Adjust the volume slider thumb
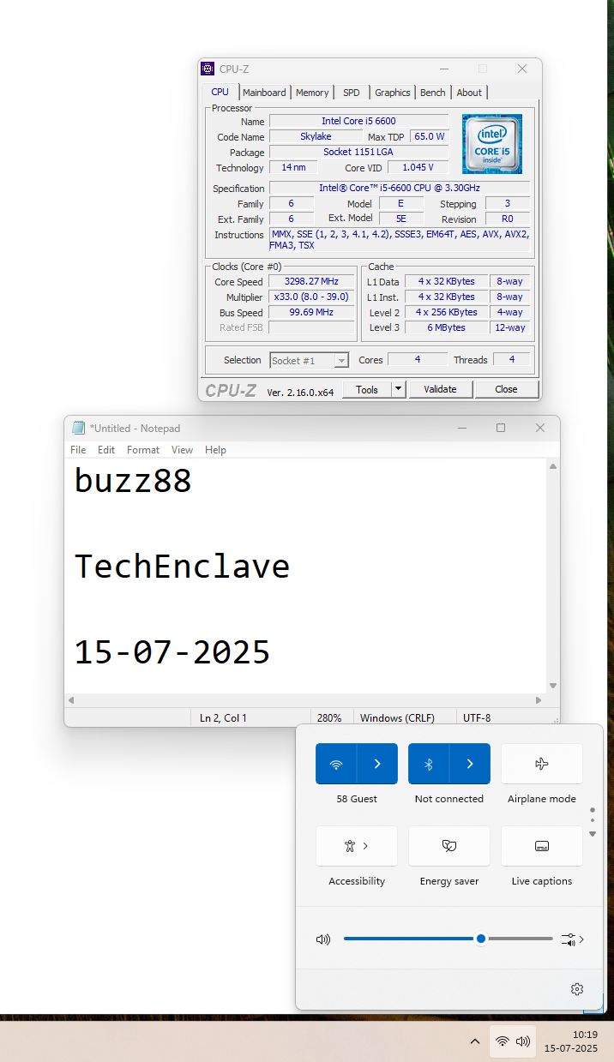Image resolution: width=614 pixels, height=1062 pixels. [481, 939]
